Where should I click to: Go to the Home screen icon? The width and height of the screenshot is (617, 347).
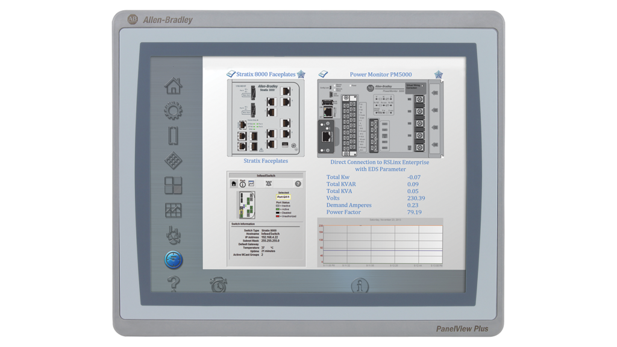[173, 86]
